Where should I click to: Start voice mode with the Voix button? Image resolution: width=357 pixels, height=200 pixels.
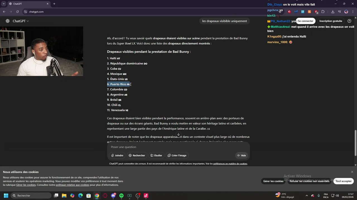pos(241,156)
